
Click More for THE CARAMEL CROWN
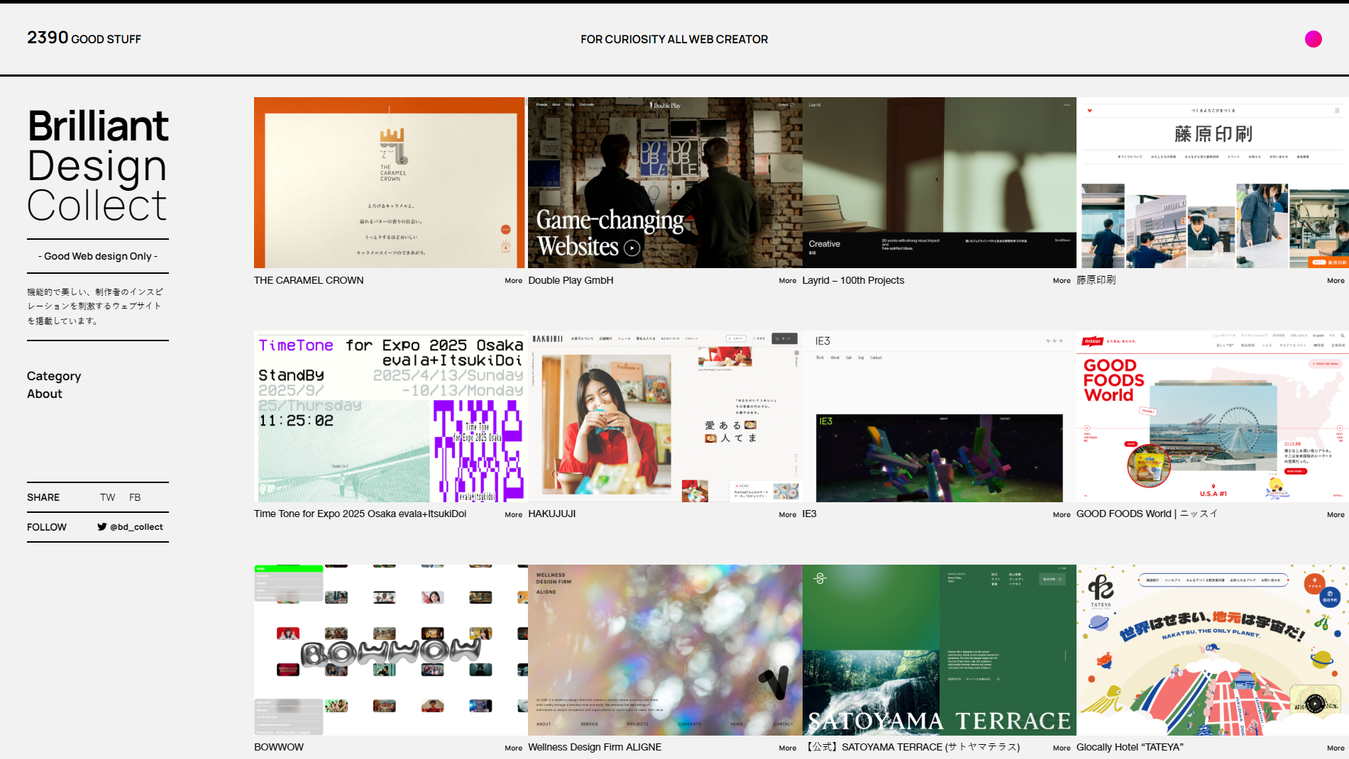(514, 281)
